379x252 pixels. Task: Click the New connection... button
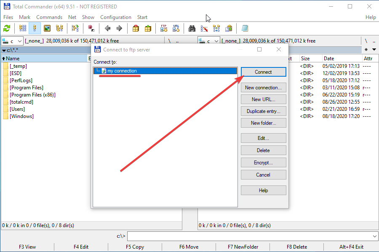[x=263, y=88]
